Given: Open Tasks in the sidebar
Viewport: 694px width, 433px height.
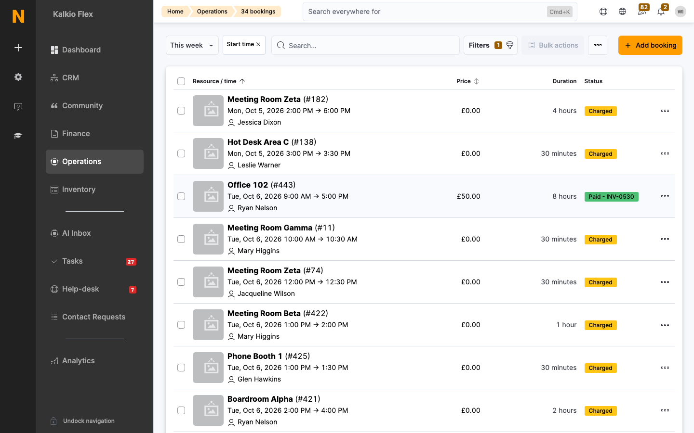Looking at the screenshot, I should pyautogui.click(x=94, y=261).
